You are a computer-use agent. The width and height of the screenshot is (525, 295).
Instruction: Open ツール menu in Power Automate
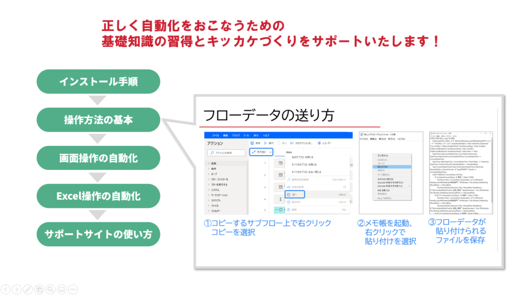pos(246,135)
